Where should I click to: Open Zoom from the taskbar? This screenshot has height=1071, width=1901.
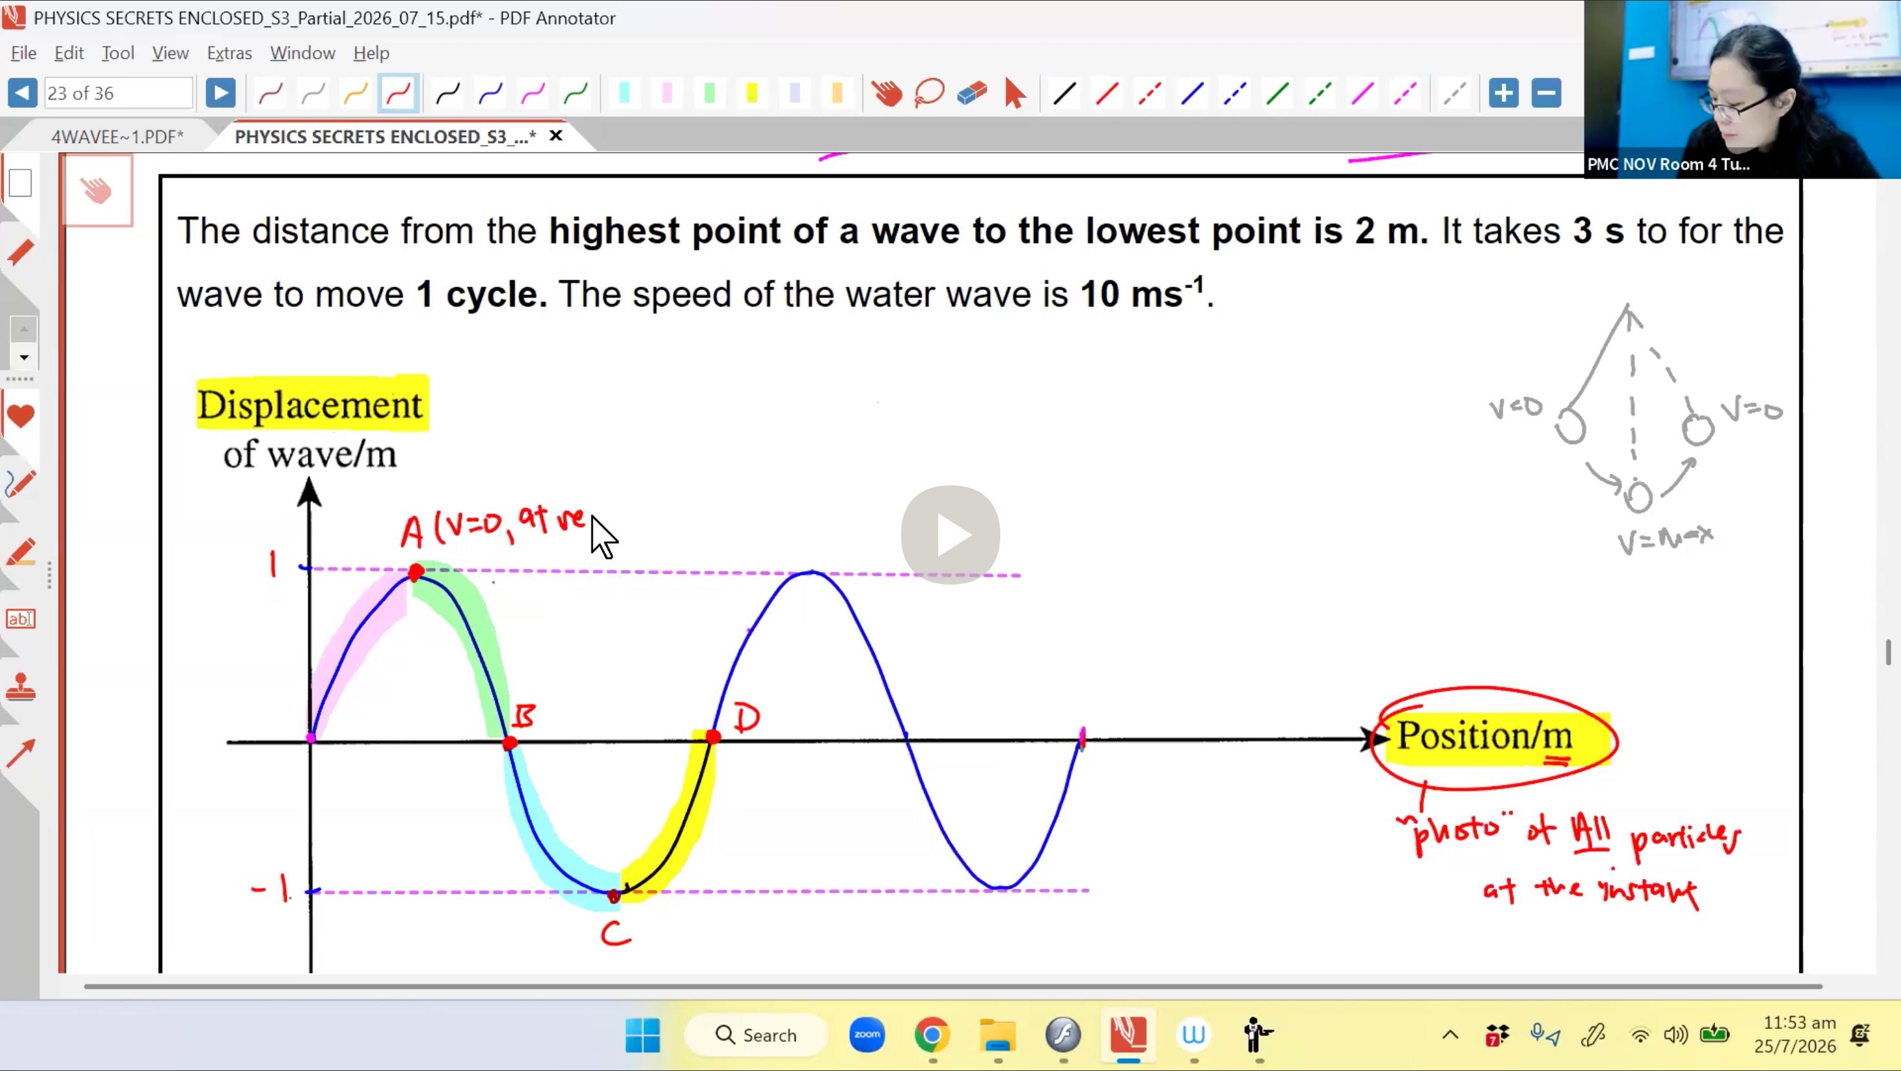(x=867, y=1035)
